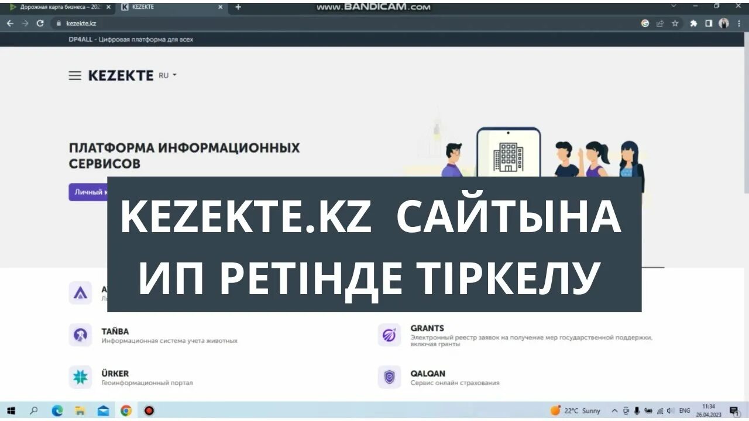The image size is (749, 421).
Task: Toggle the Chrome side panel
Action: coord(709,23)
